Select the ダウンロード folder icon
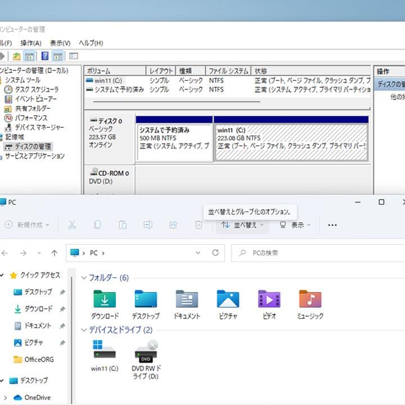Image resolution: width=405 pixels, height=405 pixels. [105, 304]
